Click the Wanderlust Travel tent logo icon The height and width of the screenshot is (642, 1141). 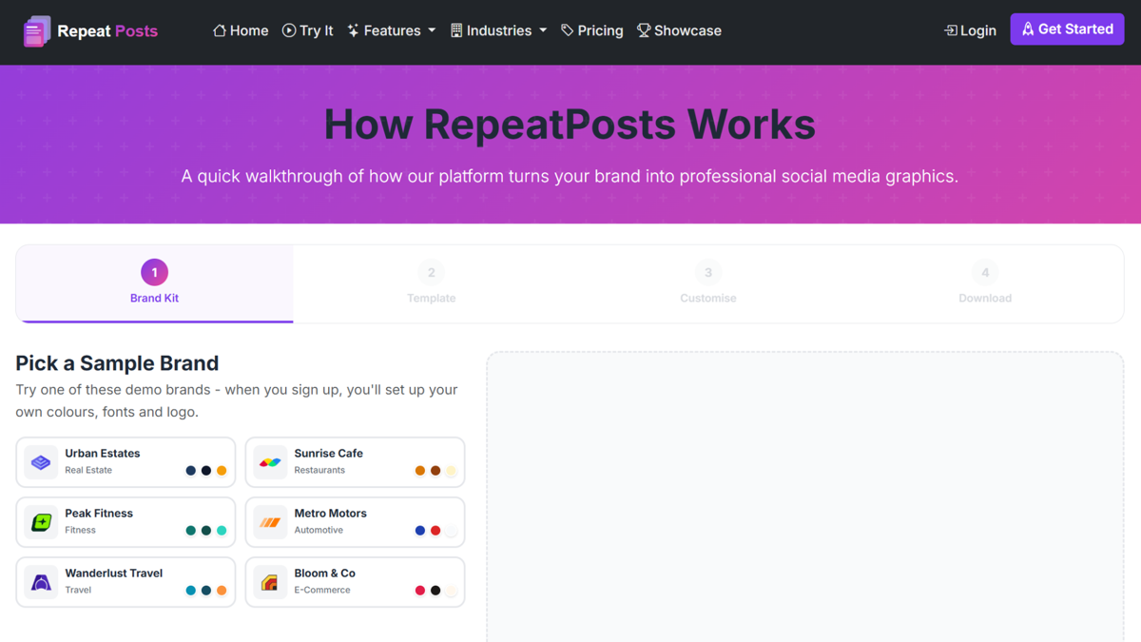click(40, 581)
